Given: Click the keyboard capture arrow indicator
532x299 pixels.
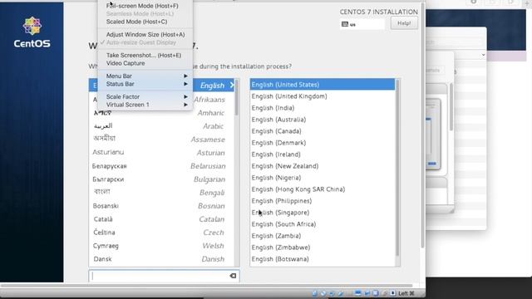Looking at the screenshot, I should click(x=392, y=293).
